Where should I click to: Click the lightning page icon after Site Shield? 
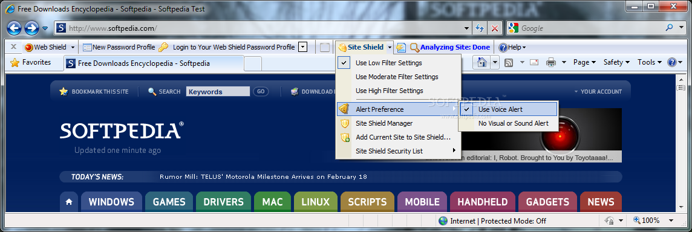[400, 47]
